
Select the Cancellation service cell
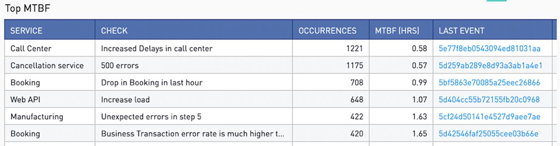point(47,66)
